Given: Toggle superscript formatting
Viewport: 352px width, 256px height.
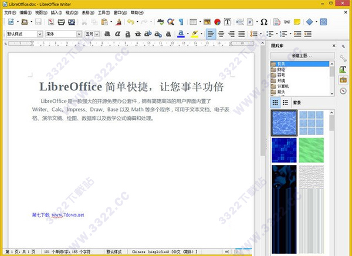Looking at the screenshot, I should (148, 34).
